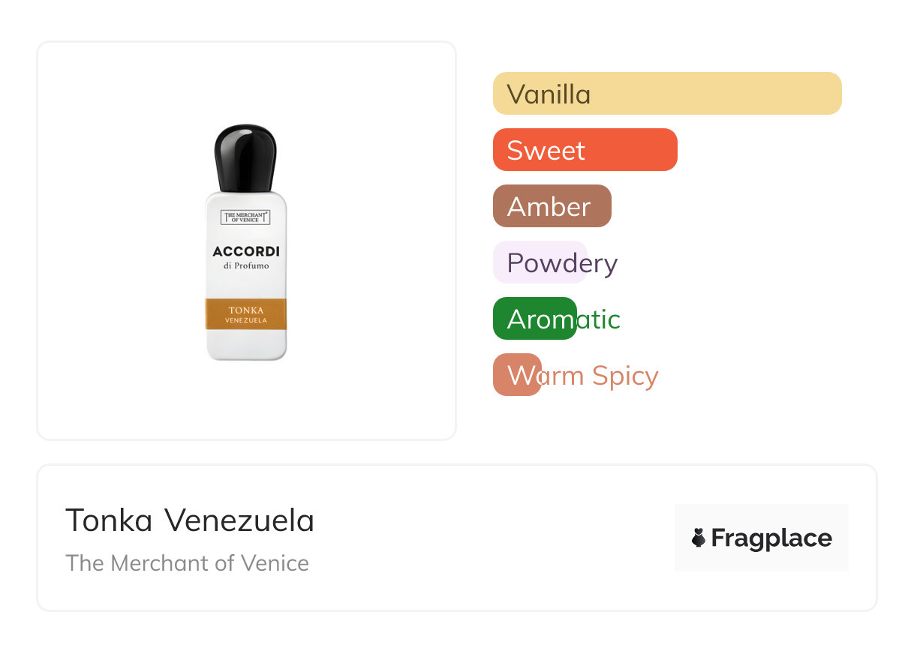Click the Fragplace perfume bottle logo icon
This screenshot has height=648, width=914.
click(x=699, y=538)
